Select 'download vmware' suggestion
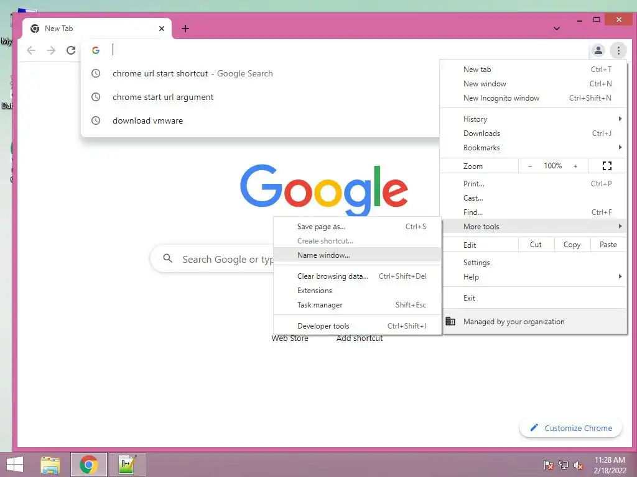 coord(260,120)
